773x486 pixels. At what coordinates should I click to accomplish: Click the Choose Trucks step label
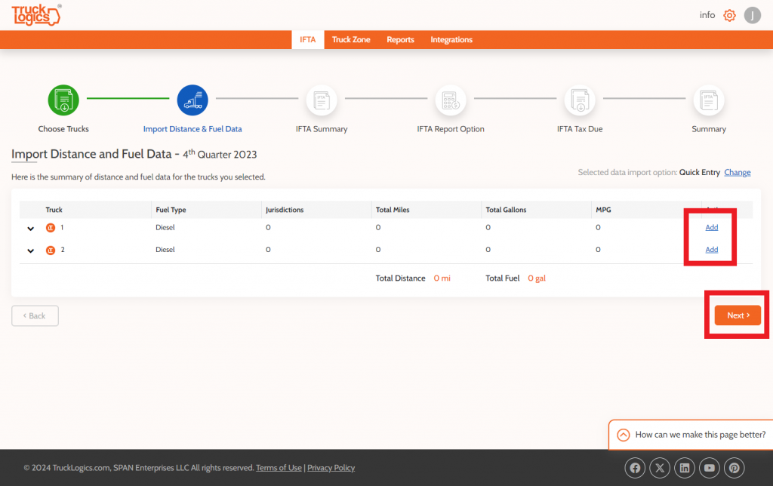click(63, 128)
